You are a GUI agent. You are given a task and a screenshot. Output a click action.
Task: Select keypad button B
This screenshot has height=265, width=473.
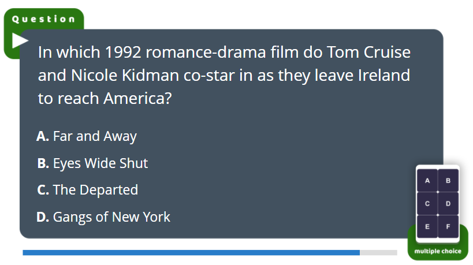pyautogui.click(x=448, y=181)
